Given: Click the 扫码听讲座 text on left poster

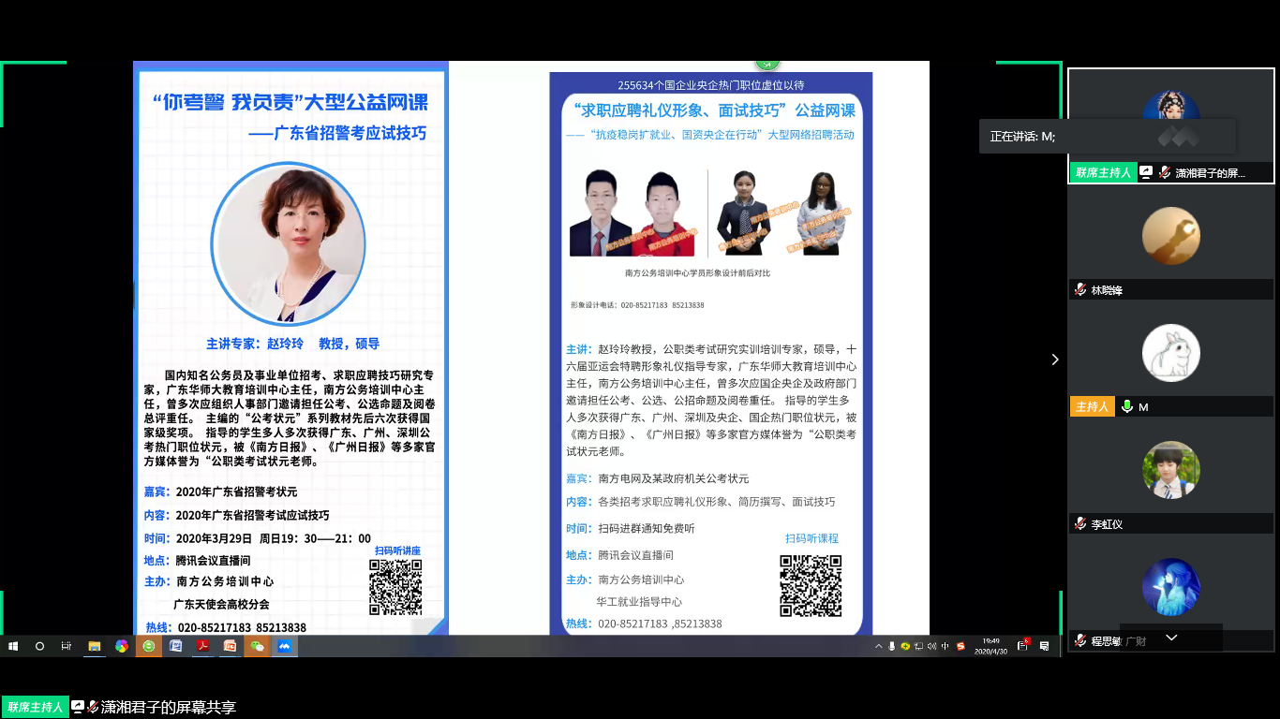Looking at the screenshot, I should pyautogui.click(x=397, y=550).
